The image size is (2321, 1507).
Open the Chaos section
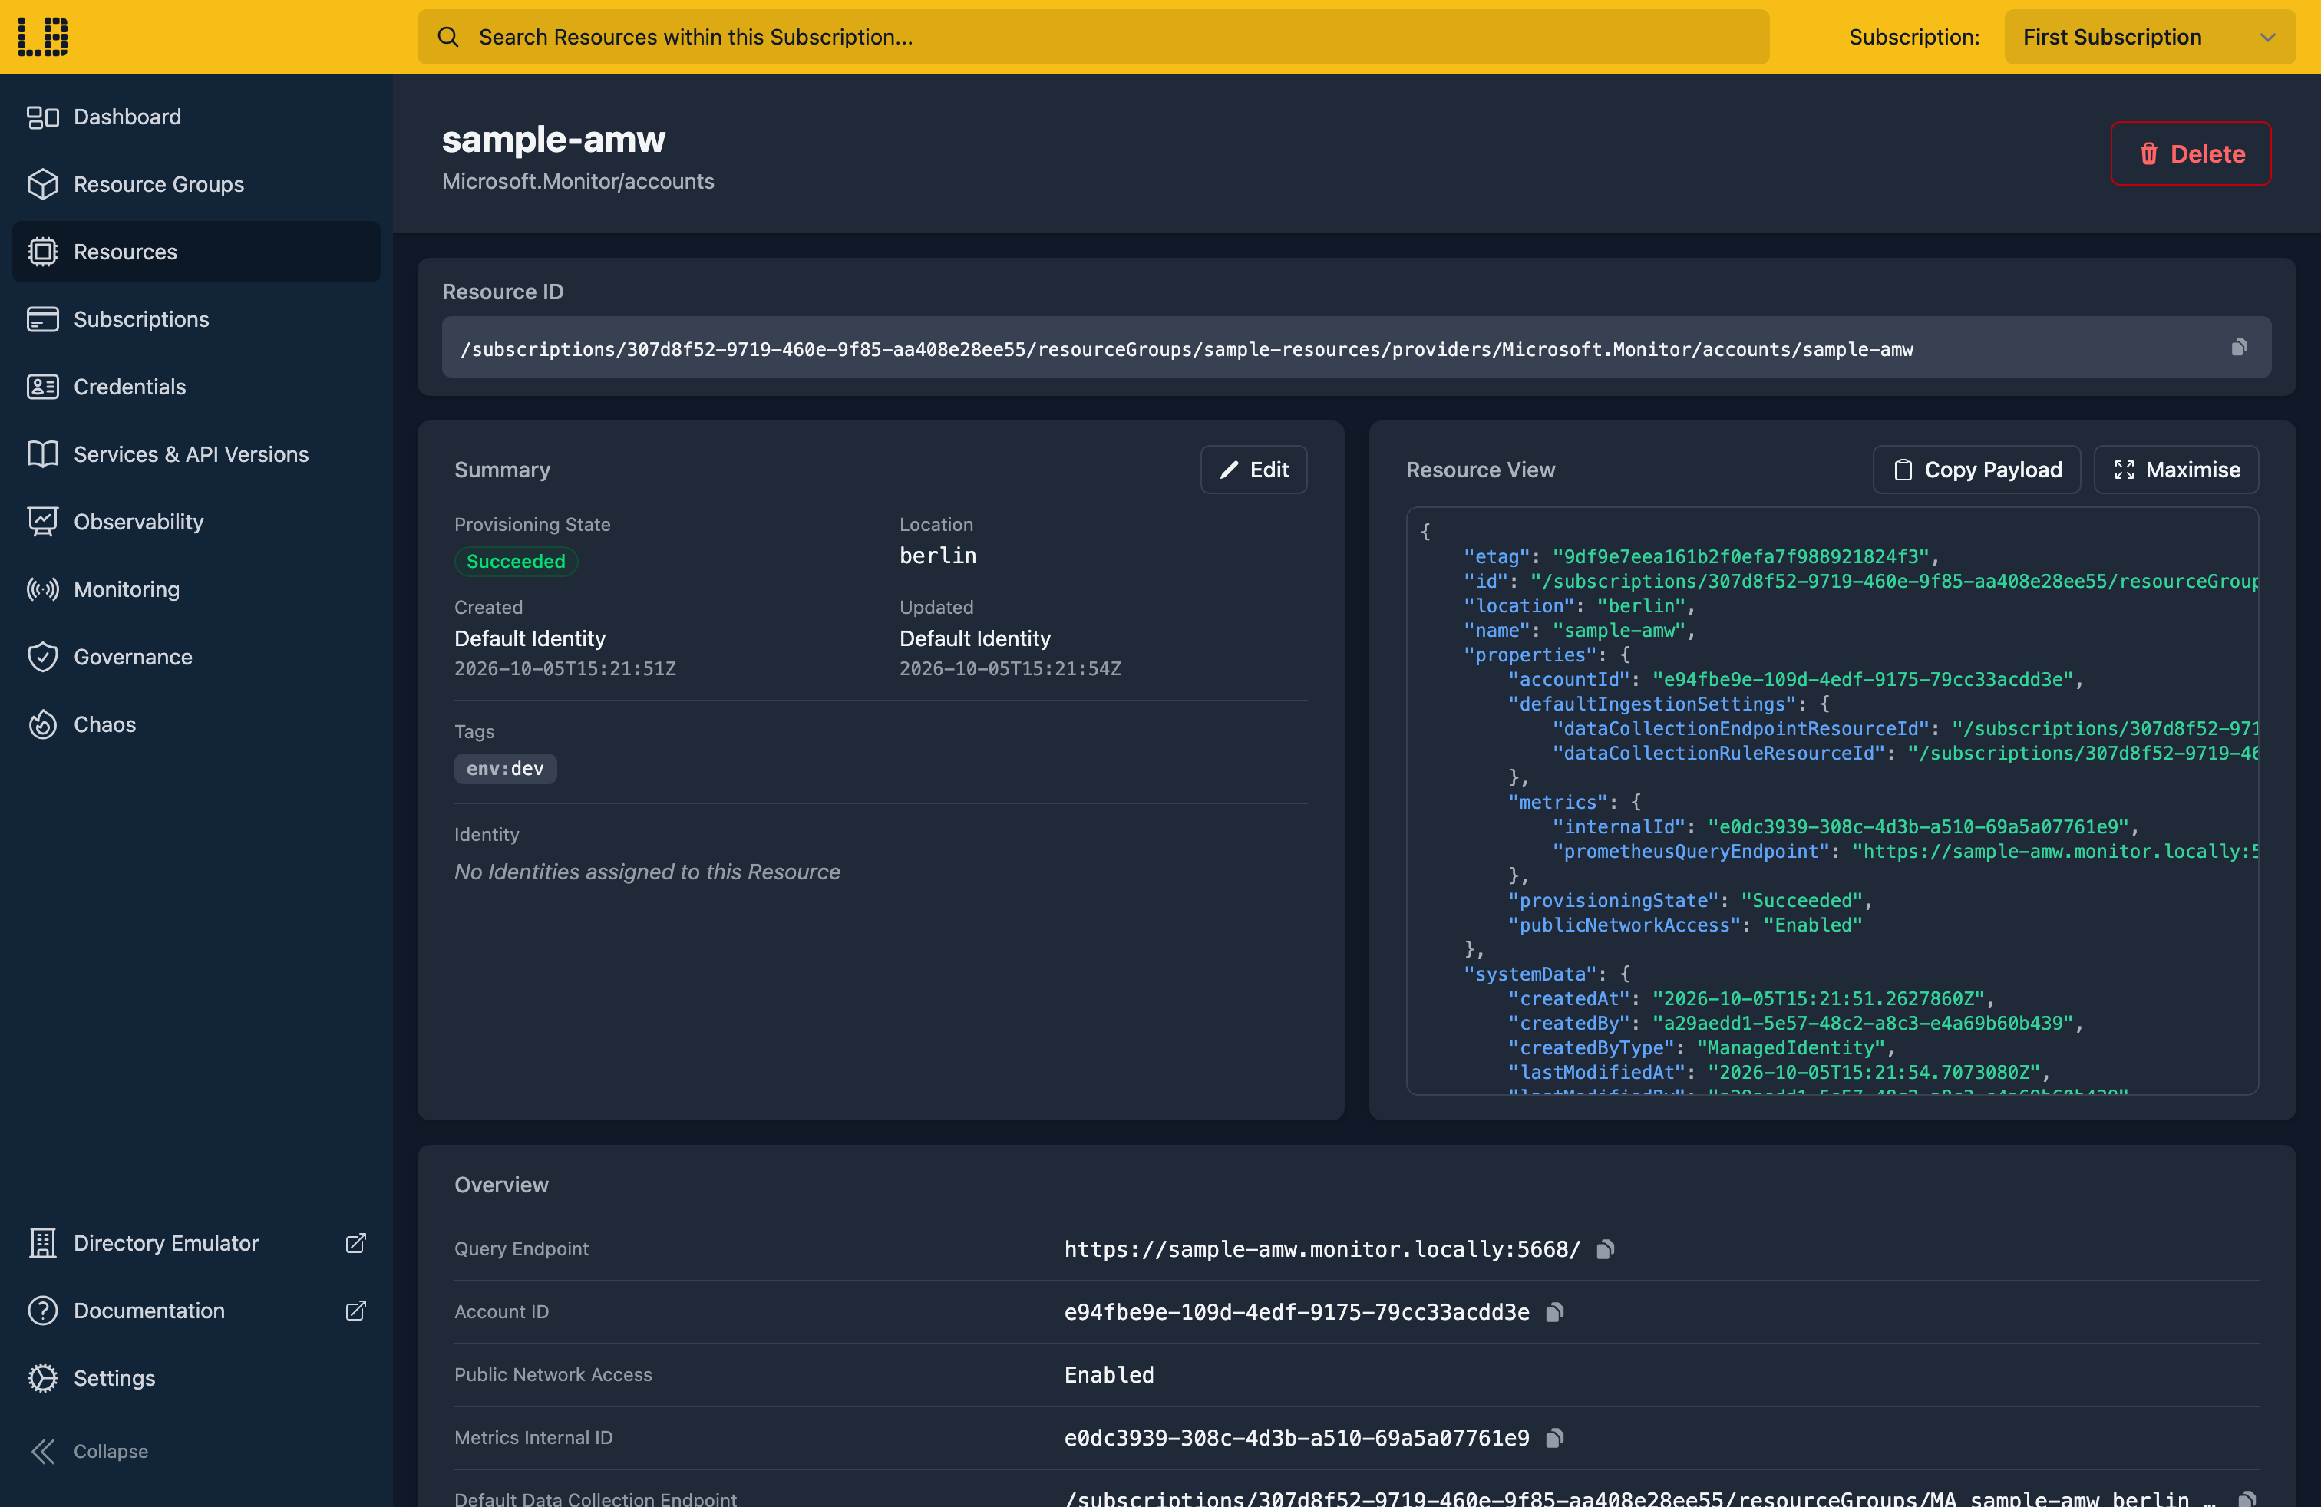(x=196, y=724)
